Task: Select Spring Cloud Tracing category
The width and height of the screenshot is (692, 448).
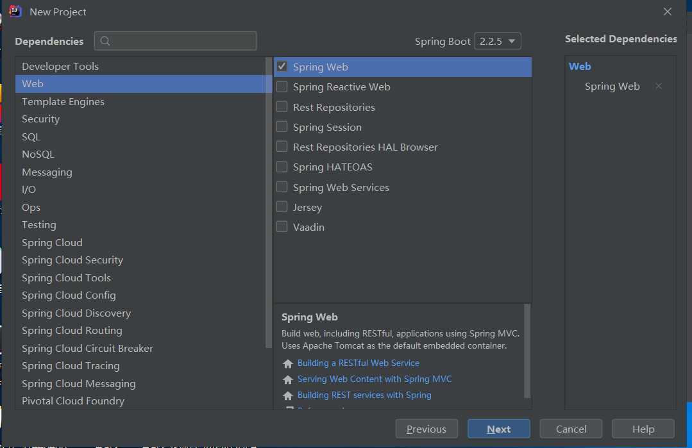Action: coord(140,366)
